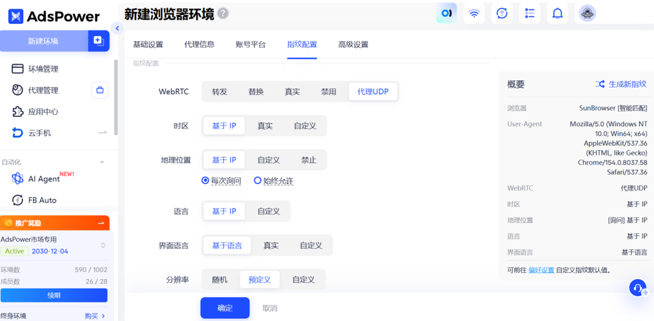Switch to the 基础设置 tab
This screenshot has height=321, width=654.
click(147, 44)
